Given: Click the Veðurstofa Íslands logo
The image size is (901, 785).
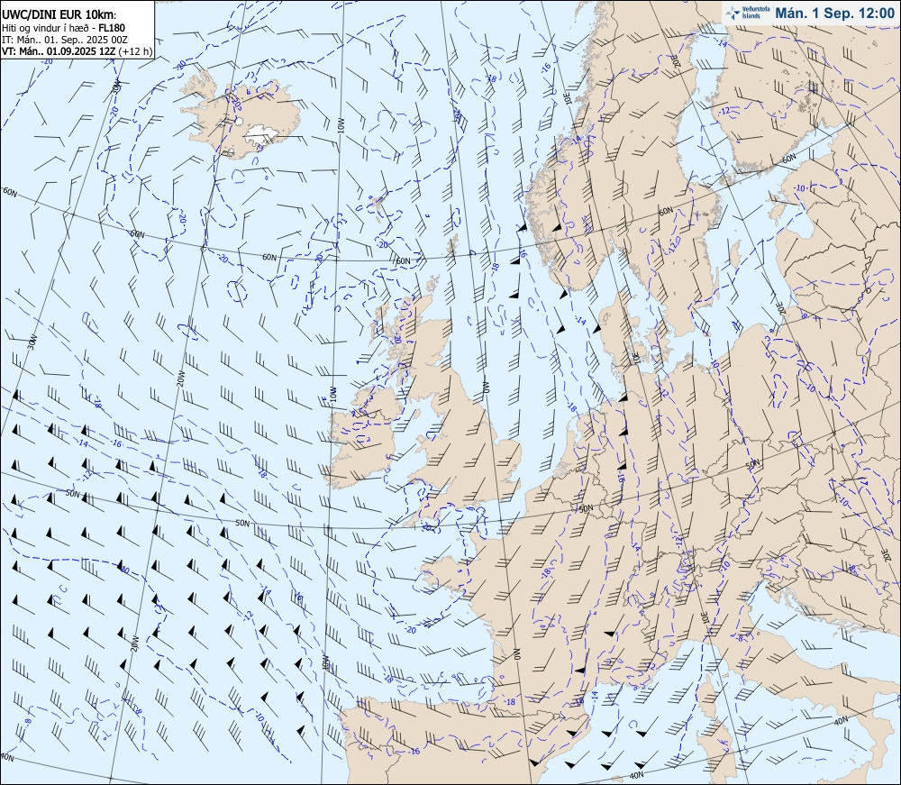Looking at the screenshot, I should click(746, 13).
